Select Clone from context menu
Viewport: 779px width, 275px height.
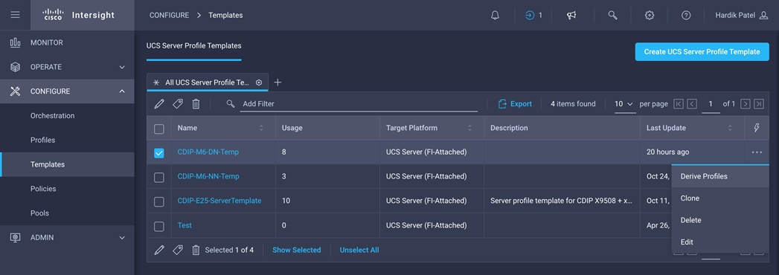[x=720, y=198]
